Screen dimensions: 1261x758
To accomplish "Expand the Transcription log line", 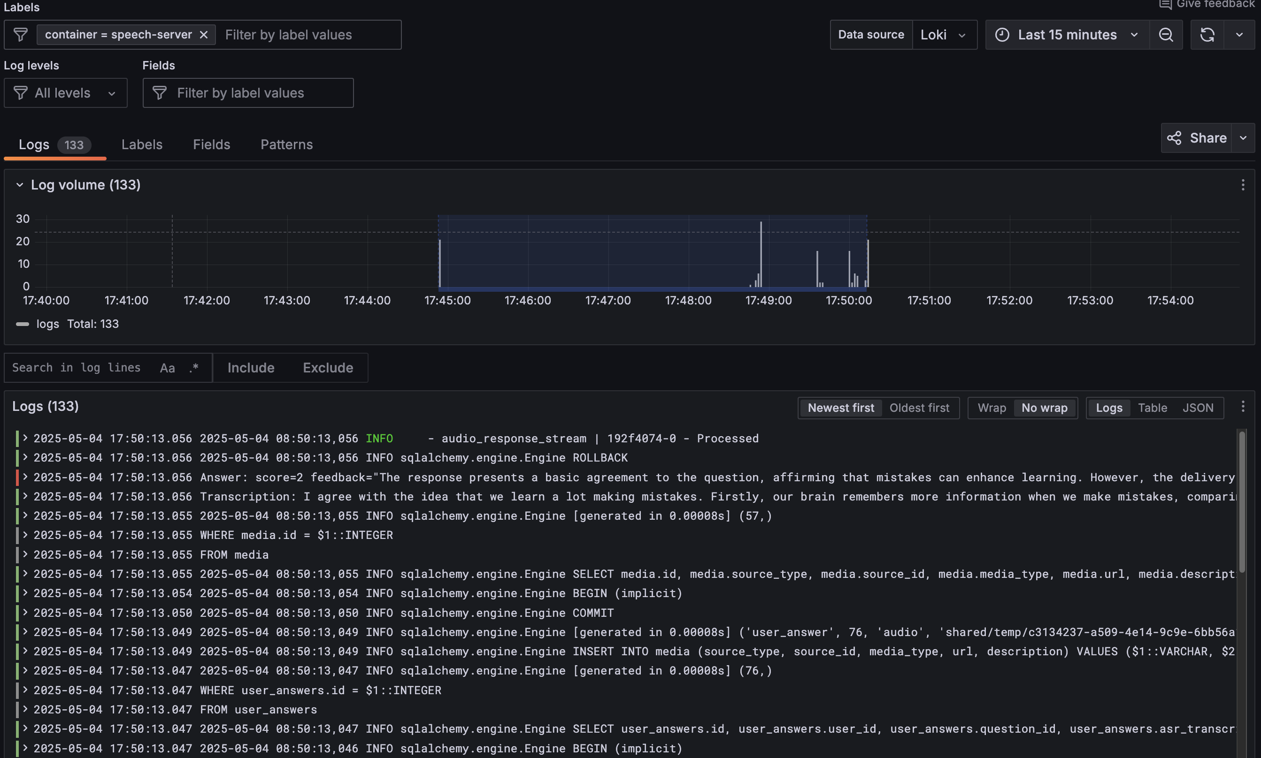I will click(x=24, y=496).
